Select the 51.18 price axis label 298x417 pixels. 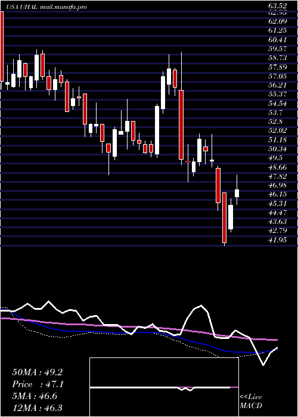pyautogui.click(x=278, y=139)
